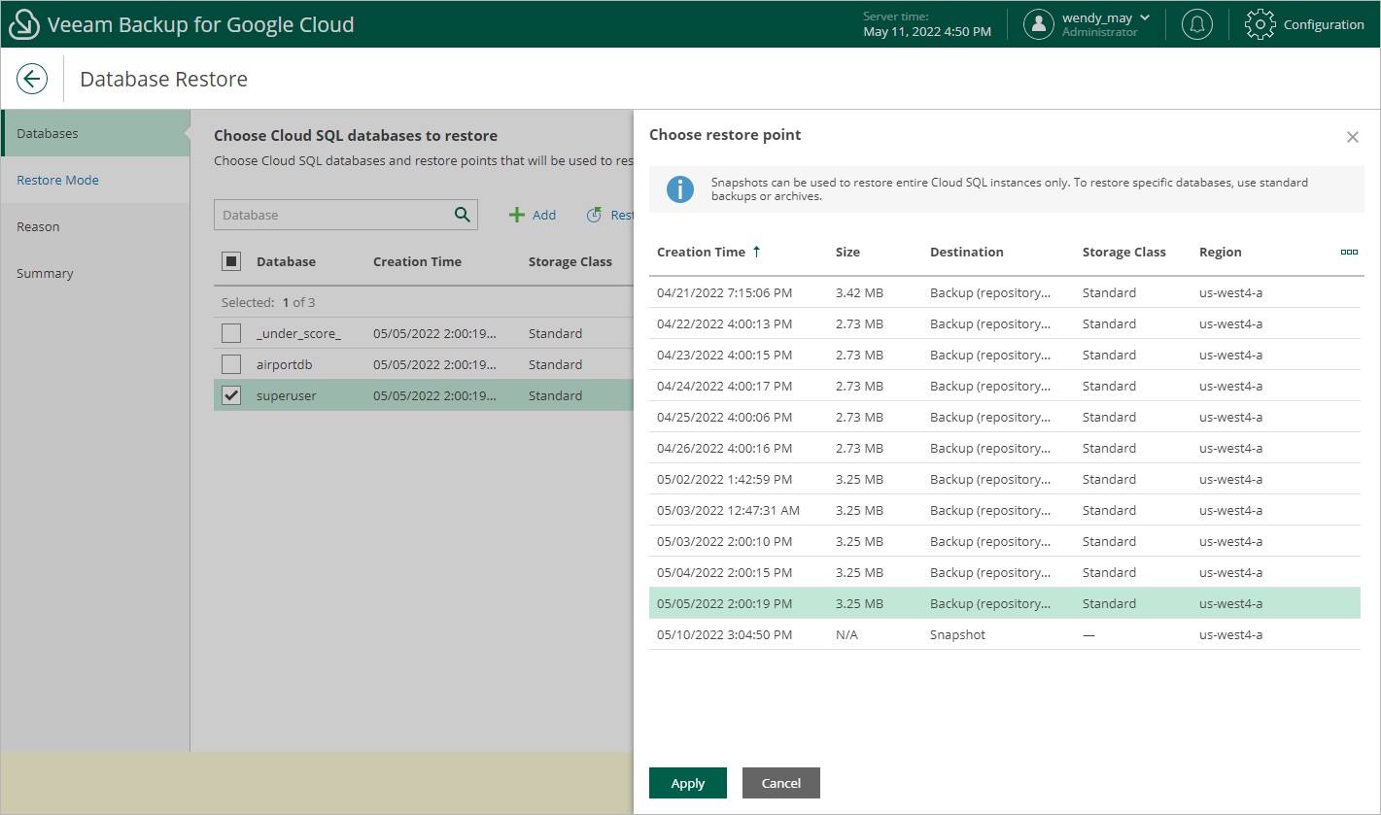Check the airportdb database checkbox
This screenshot has height=815, width=1381.
click(x=231, y=364)
